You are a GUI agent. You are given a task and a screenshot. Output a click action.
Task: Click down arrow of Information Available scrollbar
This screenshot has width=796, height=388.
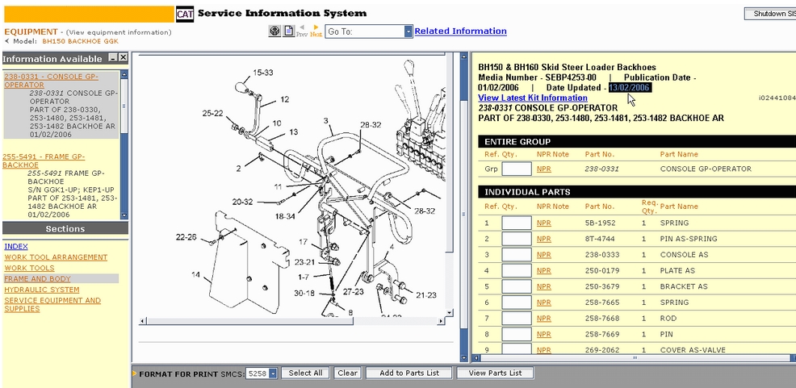[x=124, y=215]
